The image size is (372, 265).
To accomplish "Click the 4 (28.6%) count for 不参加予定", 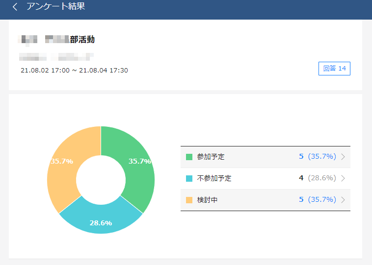I will click(x=317, y=178).
